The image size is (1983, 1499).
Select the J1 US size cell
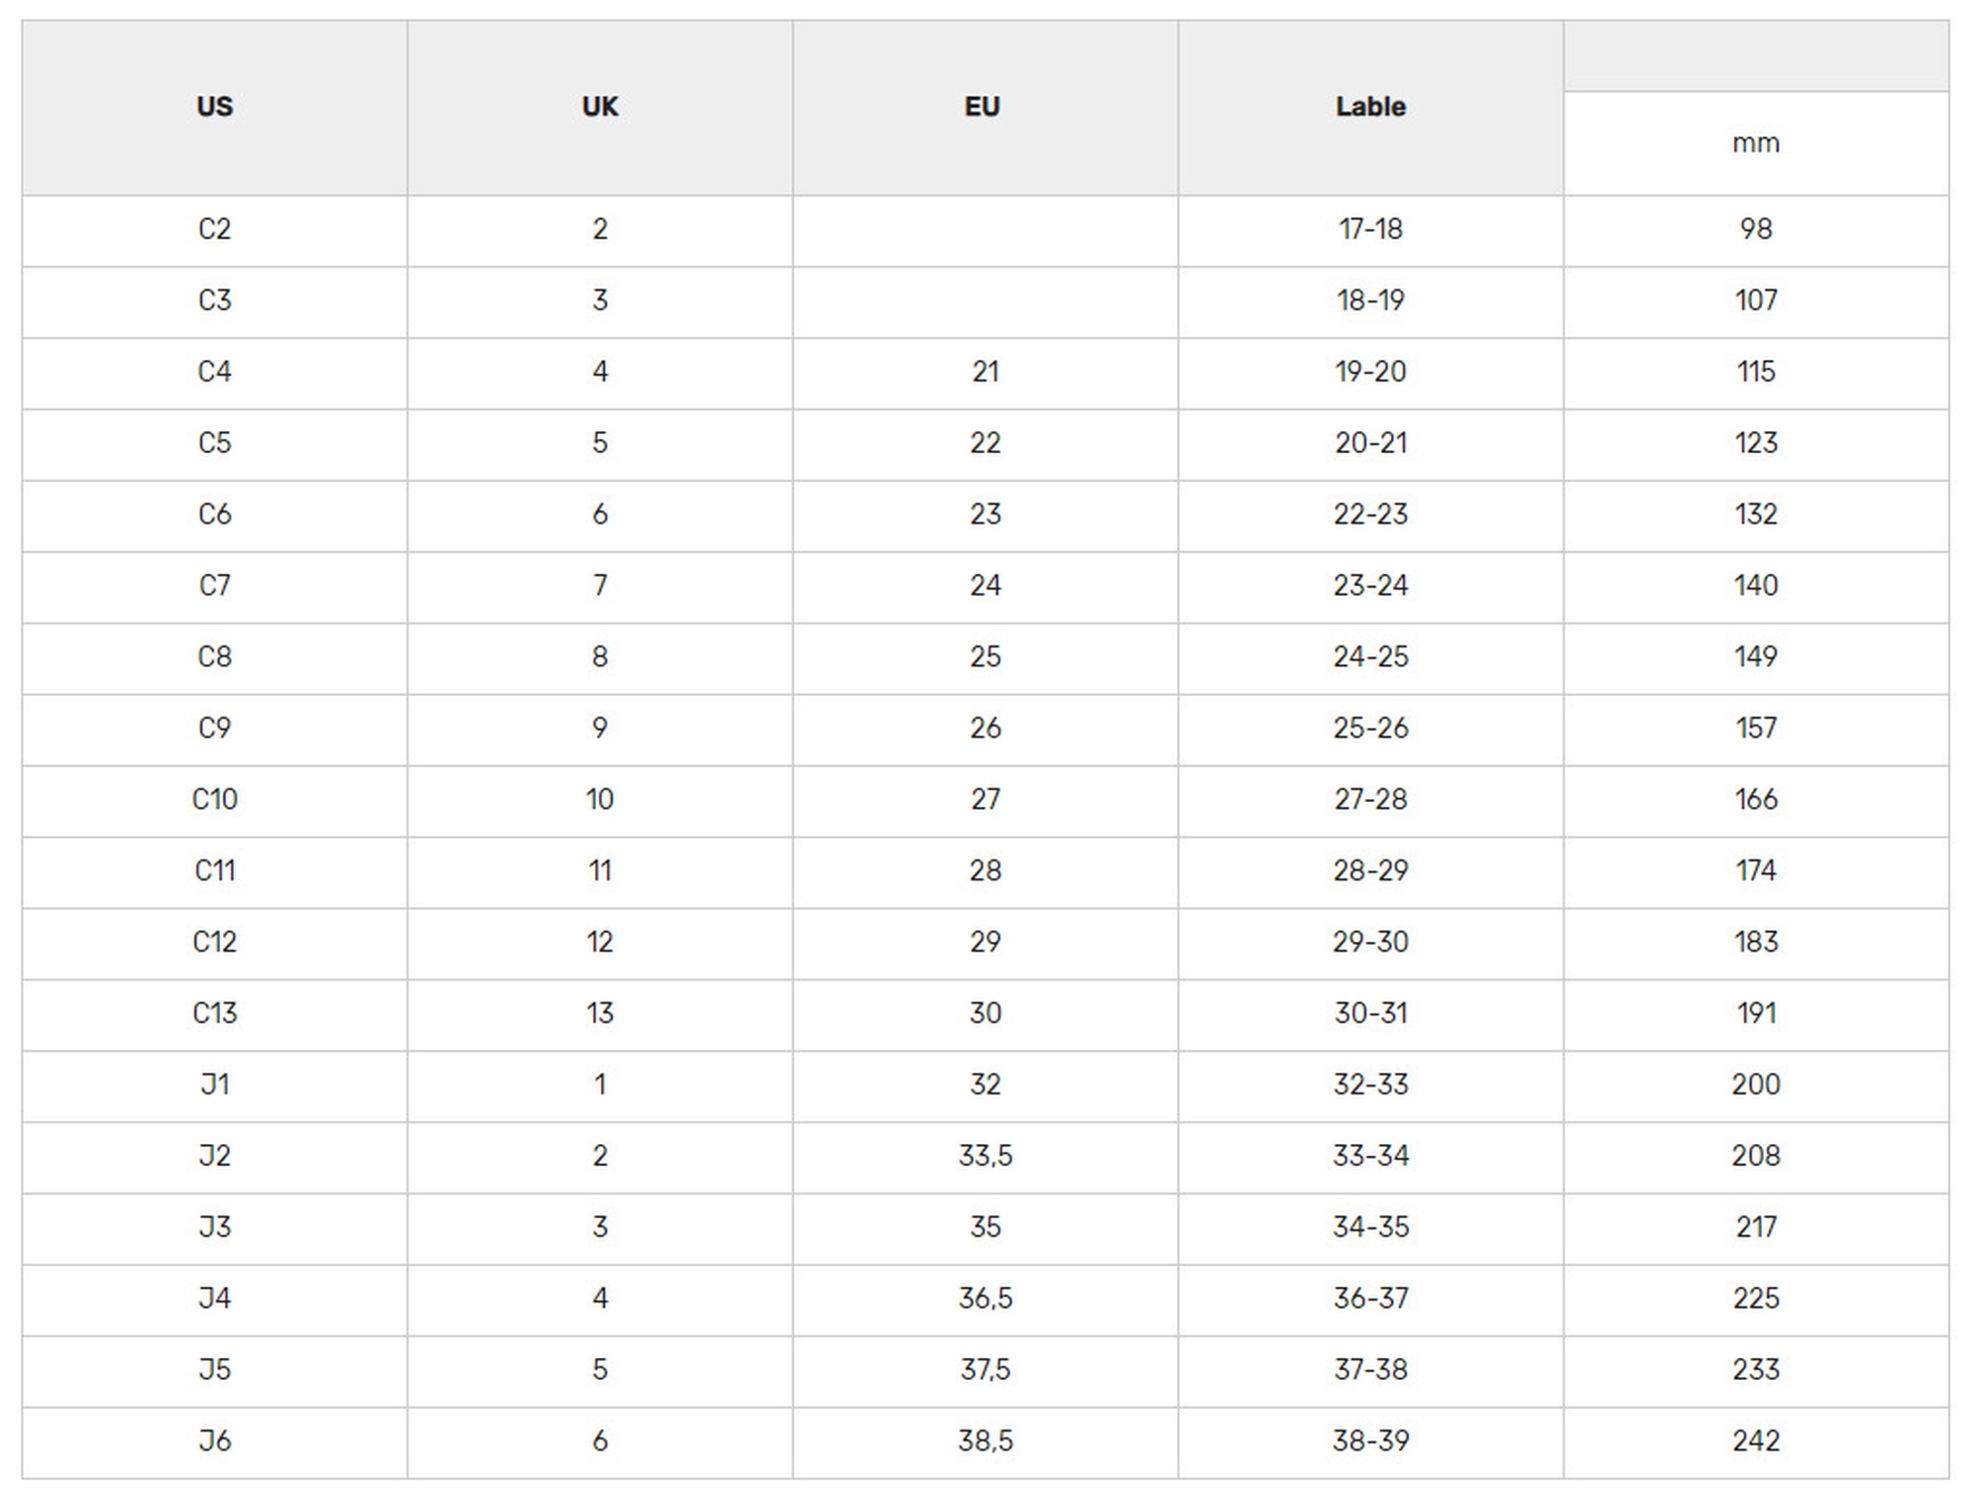(214, 1086)
